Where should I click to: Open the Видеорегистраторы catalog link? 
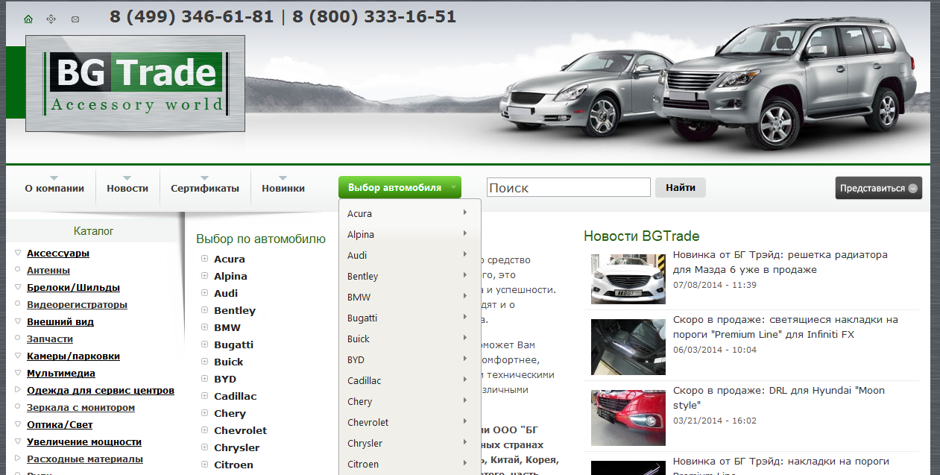coord(77,304)
